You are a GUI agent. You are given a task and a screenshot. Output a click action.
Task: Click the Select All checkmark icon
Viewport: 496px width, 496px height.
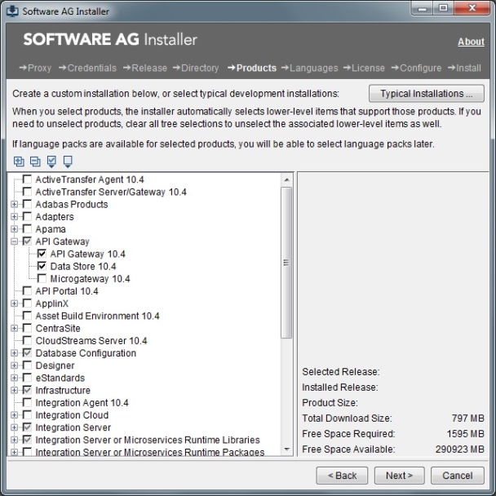[51, 162]
